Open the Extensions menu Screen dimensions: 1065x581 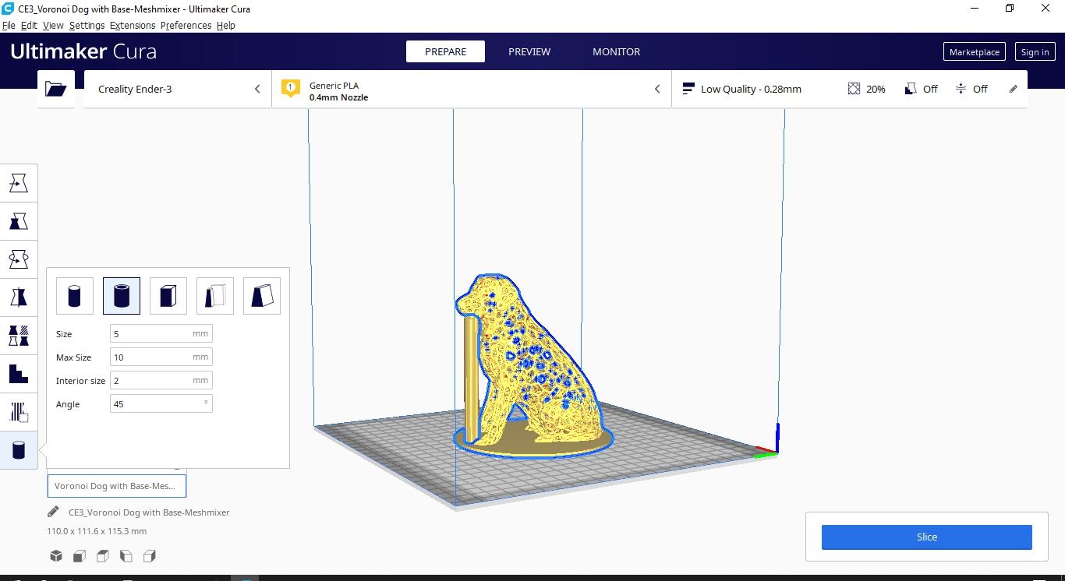(133, 25)
